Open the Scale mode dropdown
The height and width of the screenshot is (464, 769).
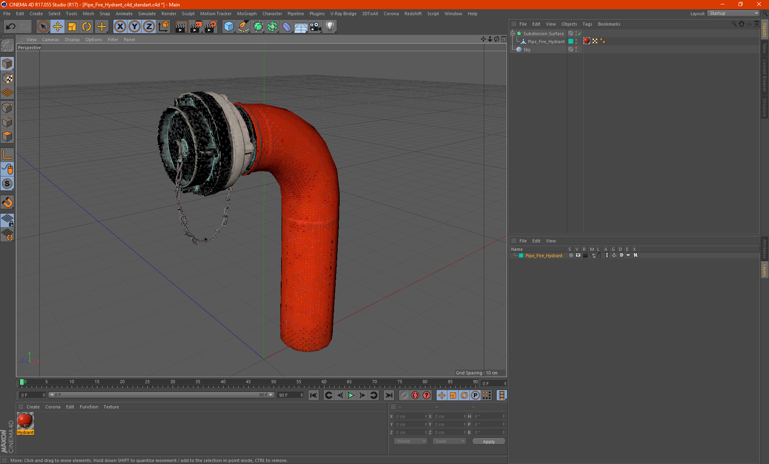point(449,441)
